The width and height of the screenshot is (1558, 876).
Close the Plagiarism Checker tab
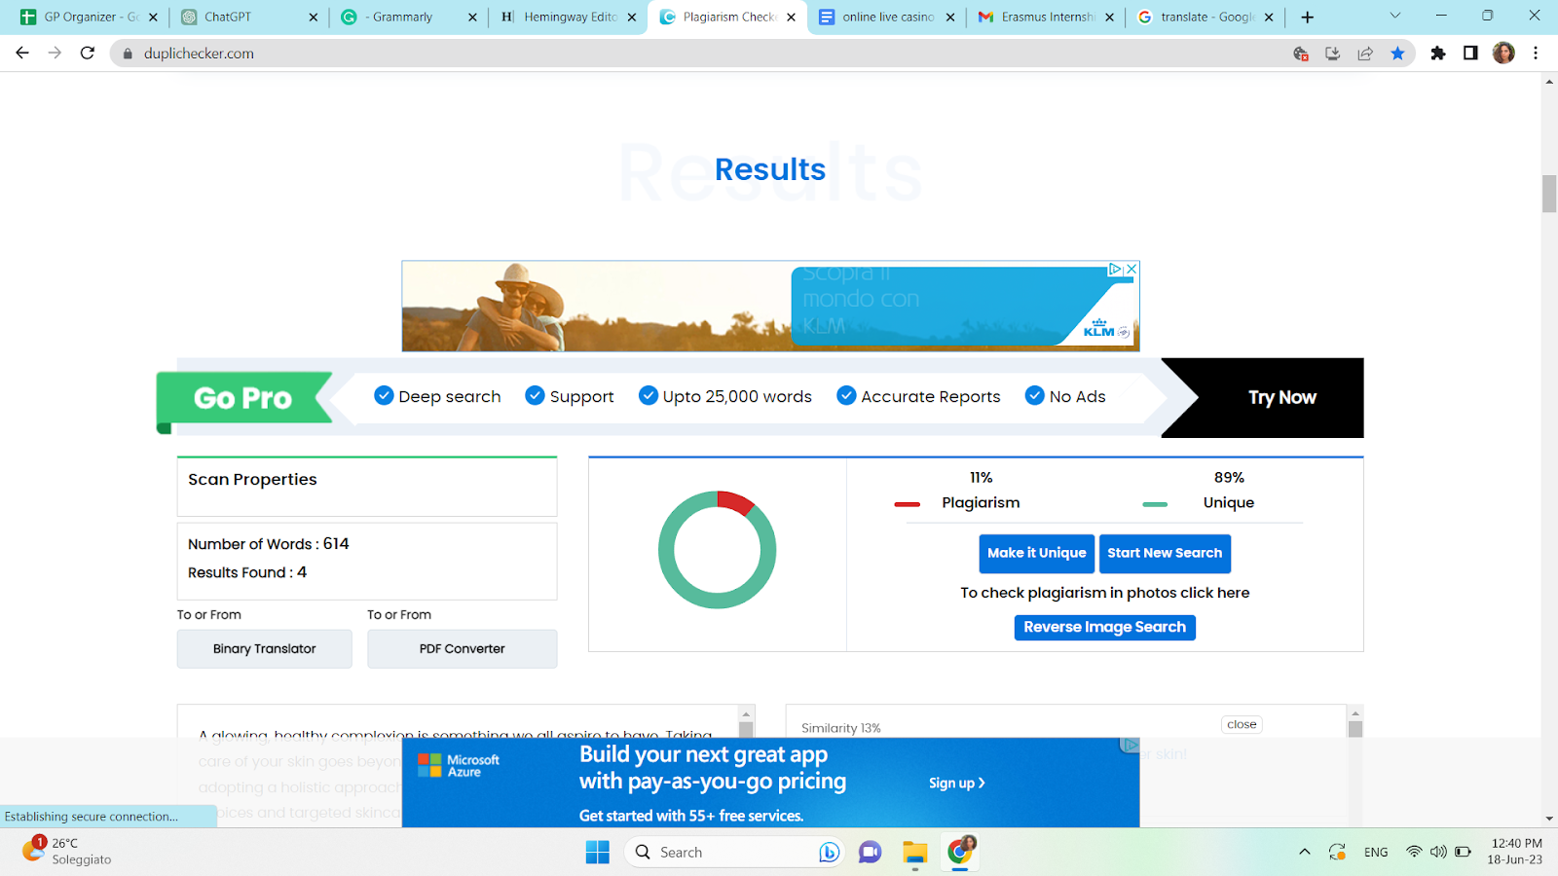coord(791,18)
